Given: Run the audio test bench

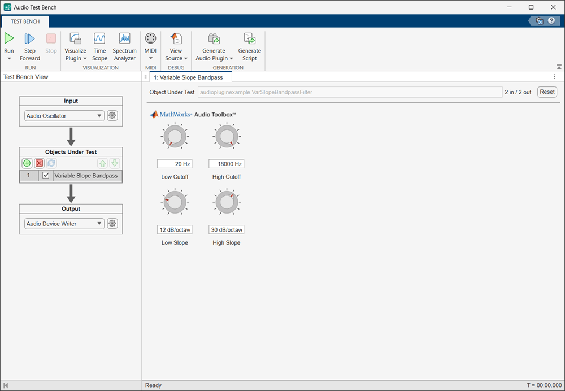Looking at the screenshot, I should pos(9,38).
